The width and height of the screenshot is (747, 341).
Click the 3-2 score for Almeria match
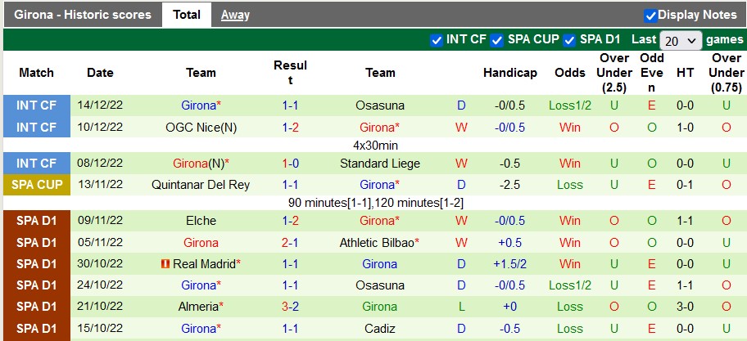[x=290, y=307]
